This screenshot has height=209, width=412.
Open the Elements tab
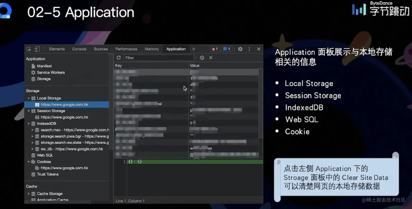tap(57, 49)
